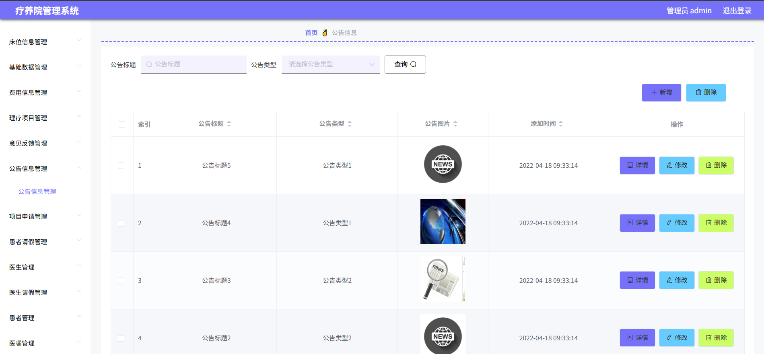Screen dimensions: 764x354
Task: Click 管理员 admin in the header
Action: (x=689, y=11)
